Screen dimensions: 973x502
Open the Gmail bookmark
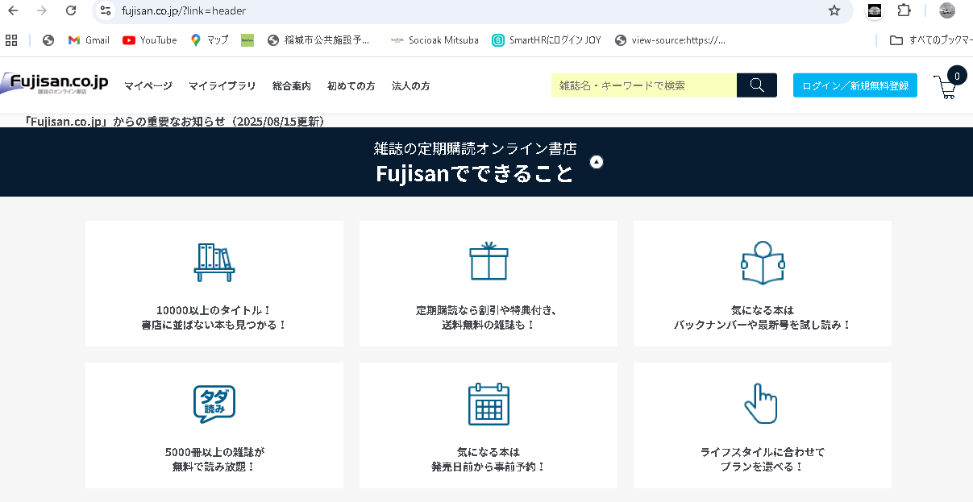(89, 40)
